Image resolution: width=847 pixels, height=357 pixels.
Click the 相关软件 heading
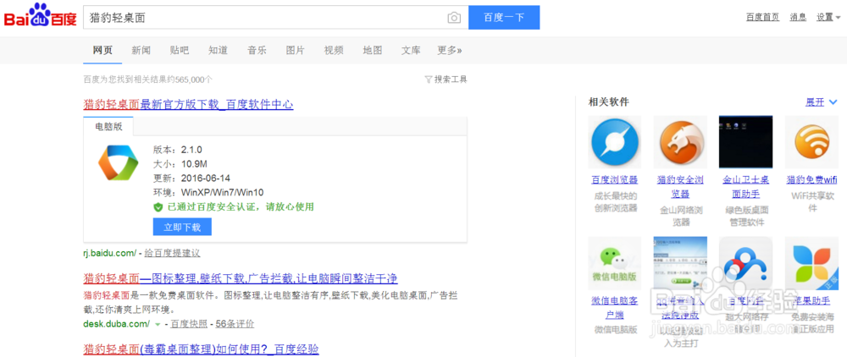(608, 102)
